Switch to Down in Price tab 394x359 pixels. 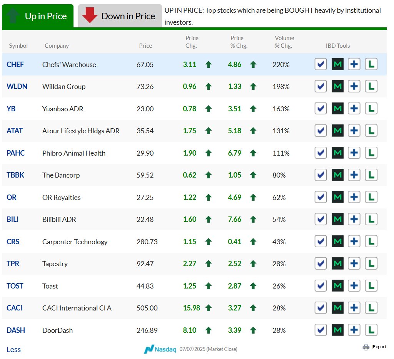click(x=120, y=16)
